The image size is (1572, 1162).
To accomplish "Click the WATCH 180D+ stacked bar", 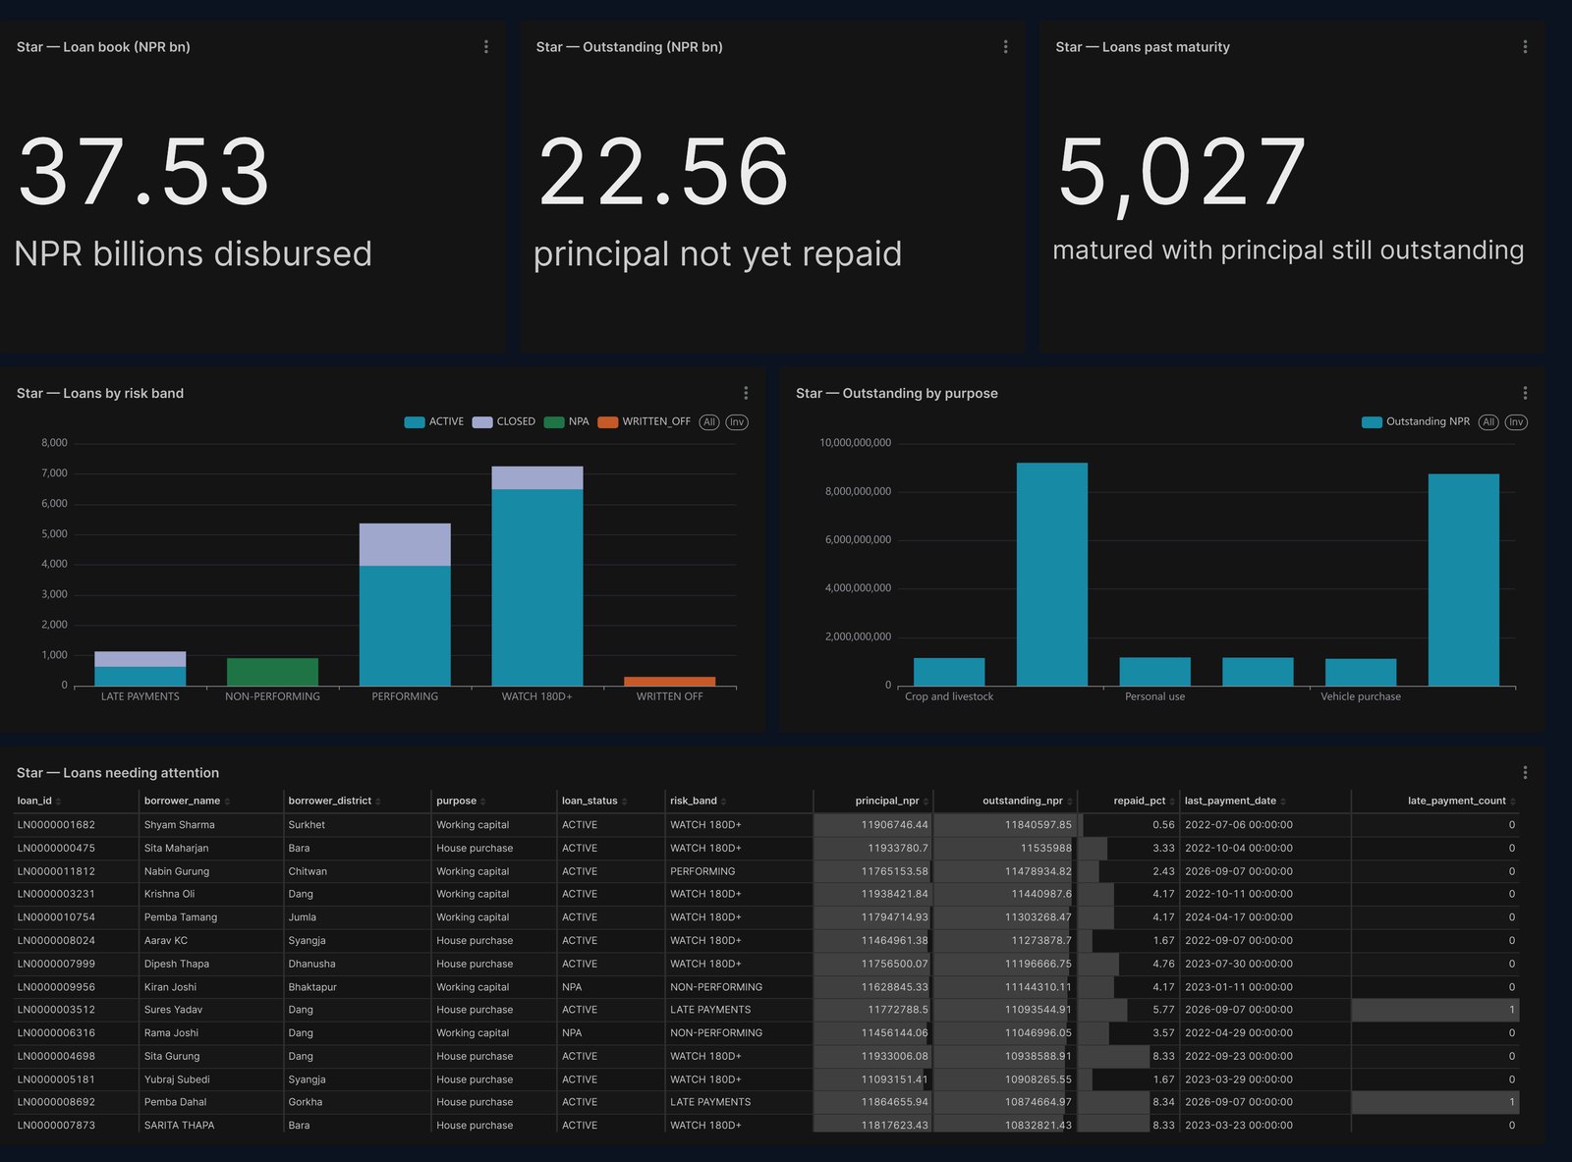I will [537, 576].
